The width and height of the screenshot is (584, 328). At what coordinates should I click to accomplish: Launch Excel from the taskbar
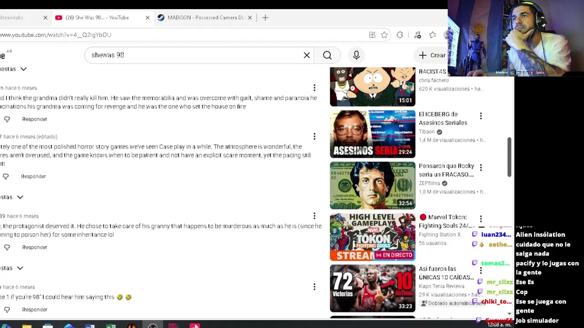[x=111, y=325]
